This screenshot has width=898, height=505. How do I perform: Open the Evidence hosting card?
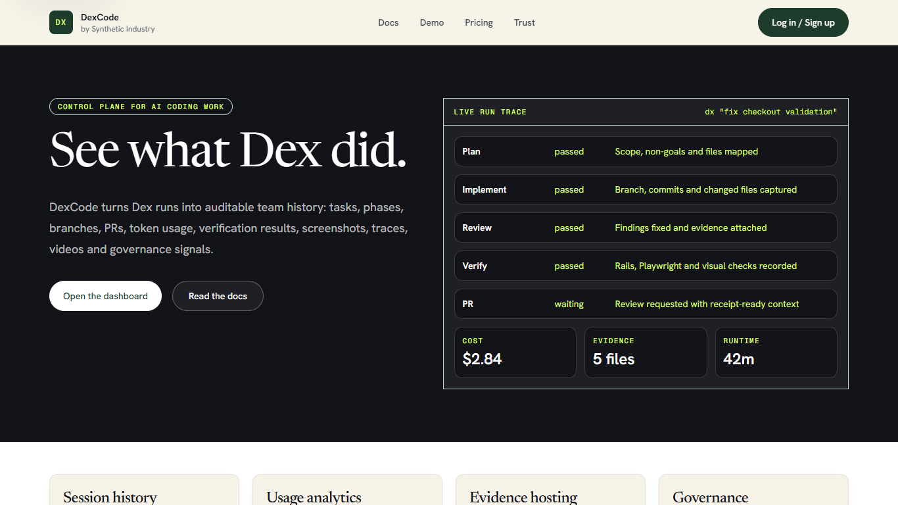[x=550, y=490]
